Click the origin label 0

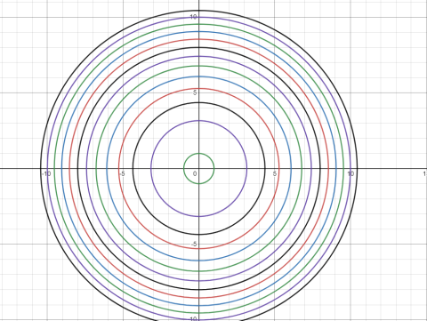click(195, 173)
